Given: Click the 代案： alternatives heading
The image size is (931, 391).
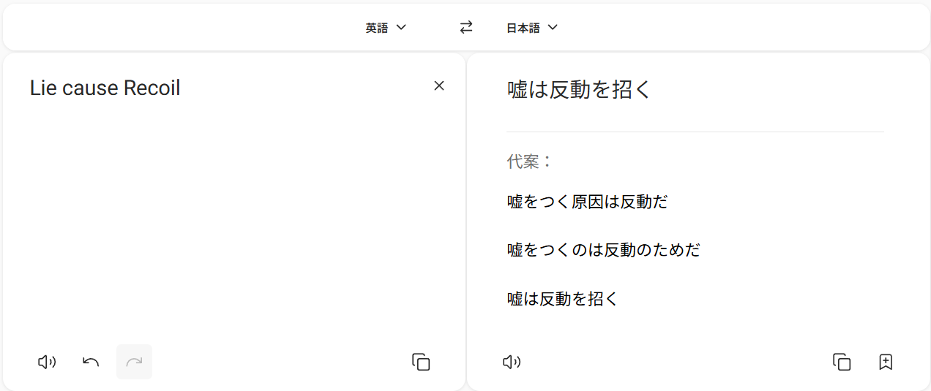Looking at the screenshot, I should [x=529, y=162].
